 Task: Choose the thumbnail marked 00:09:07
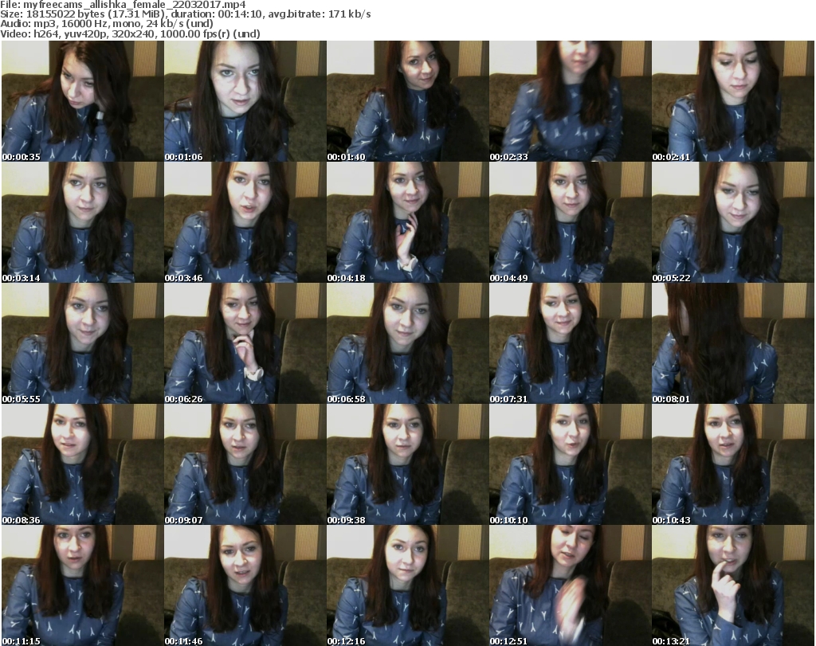(245, 465)
